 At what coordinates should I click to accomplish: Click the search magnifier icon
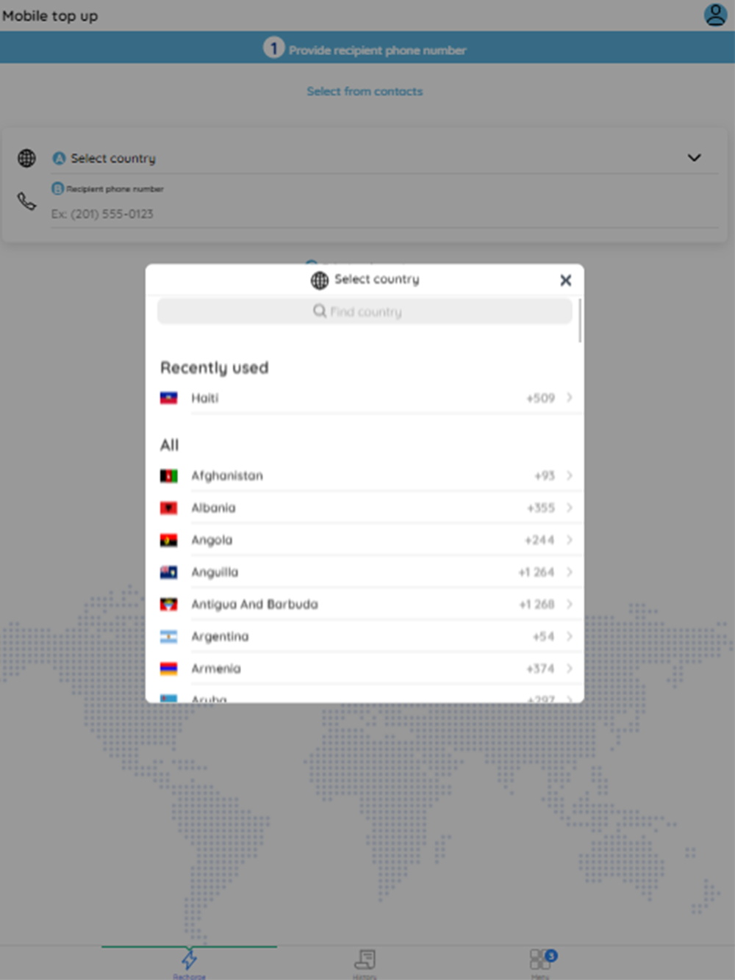320,311
